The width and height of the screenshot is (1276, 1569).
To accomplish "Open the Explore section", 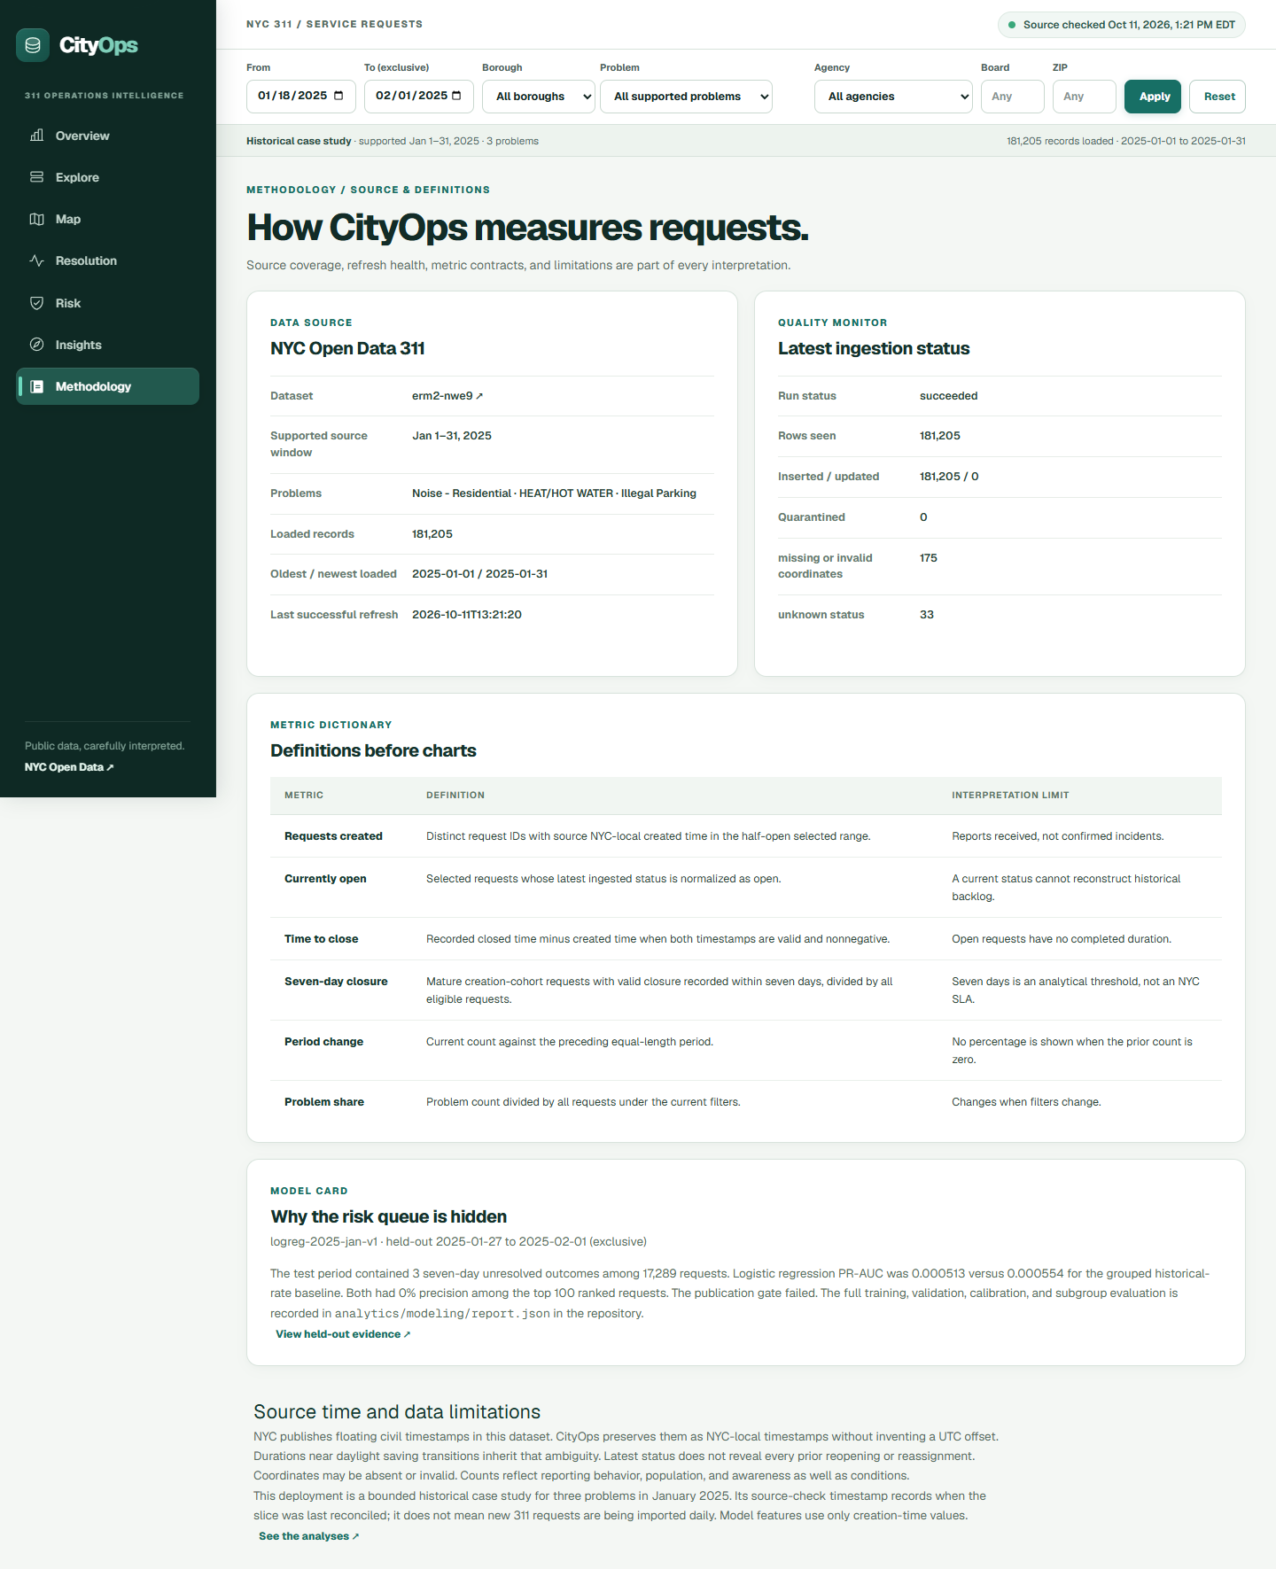I will pos(107,177).
